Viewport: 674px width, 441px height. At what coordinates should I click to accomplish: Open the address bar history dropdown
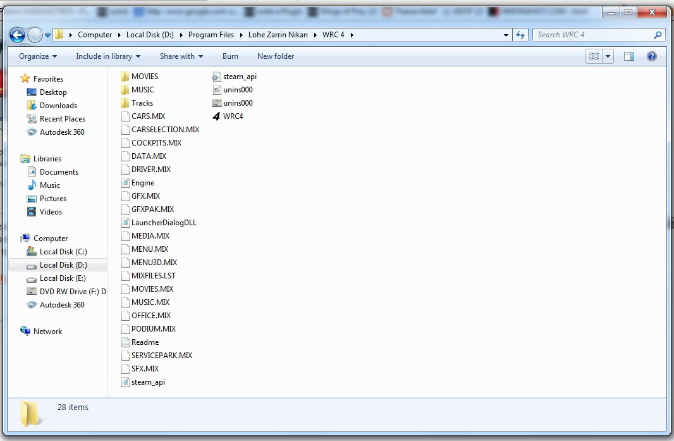tap(506, 35)
